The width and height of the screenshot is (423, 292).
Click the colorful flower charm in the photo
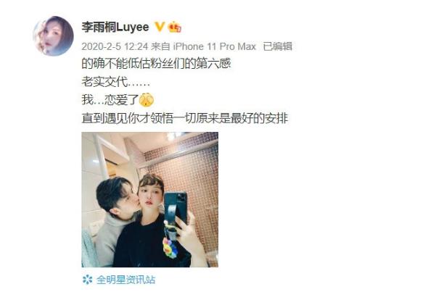point(170,248)
